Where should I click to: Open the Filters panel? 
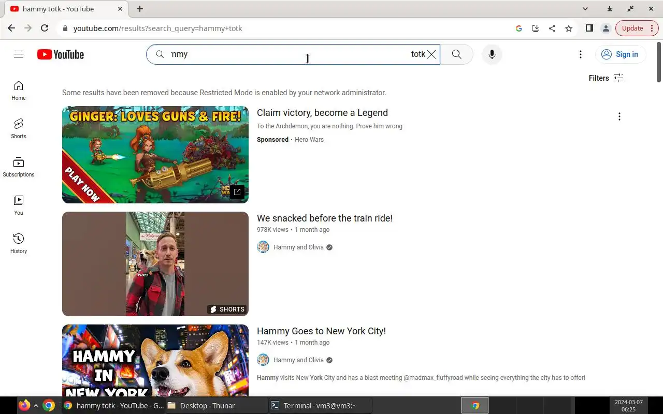coord(606,78)
